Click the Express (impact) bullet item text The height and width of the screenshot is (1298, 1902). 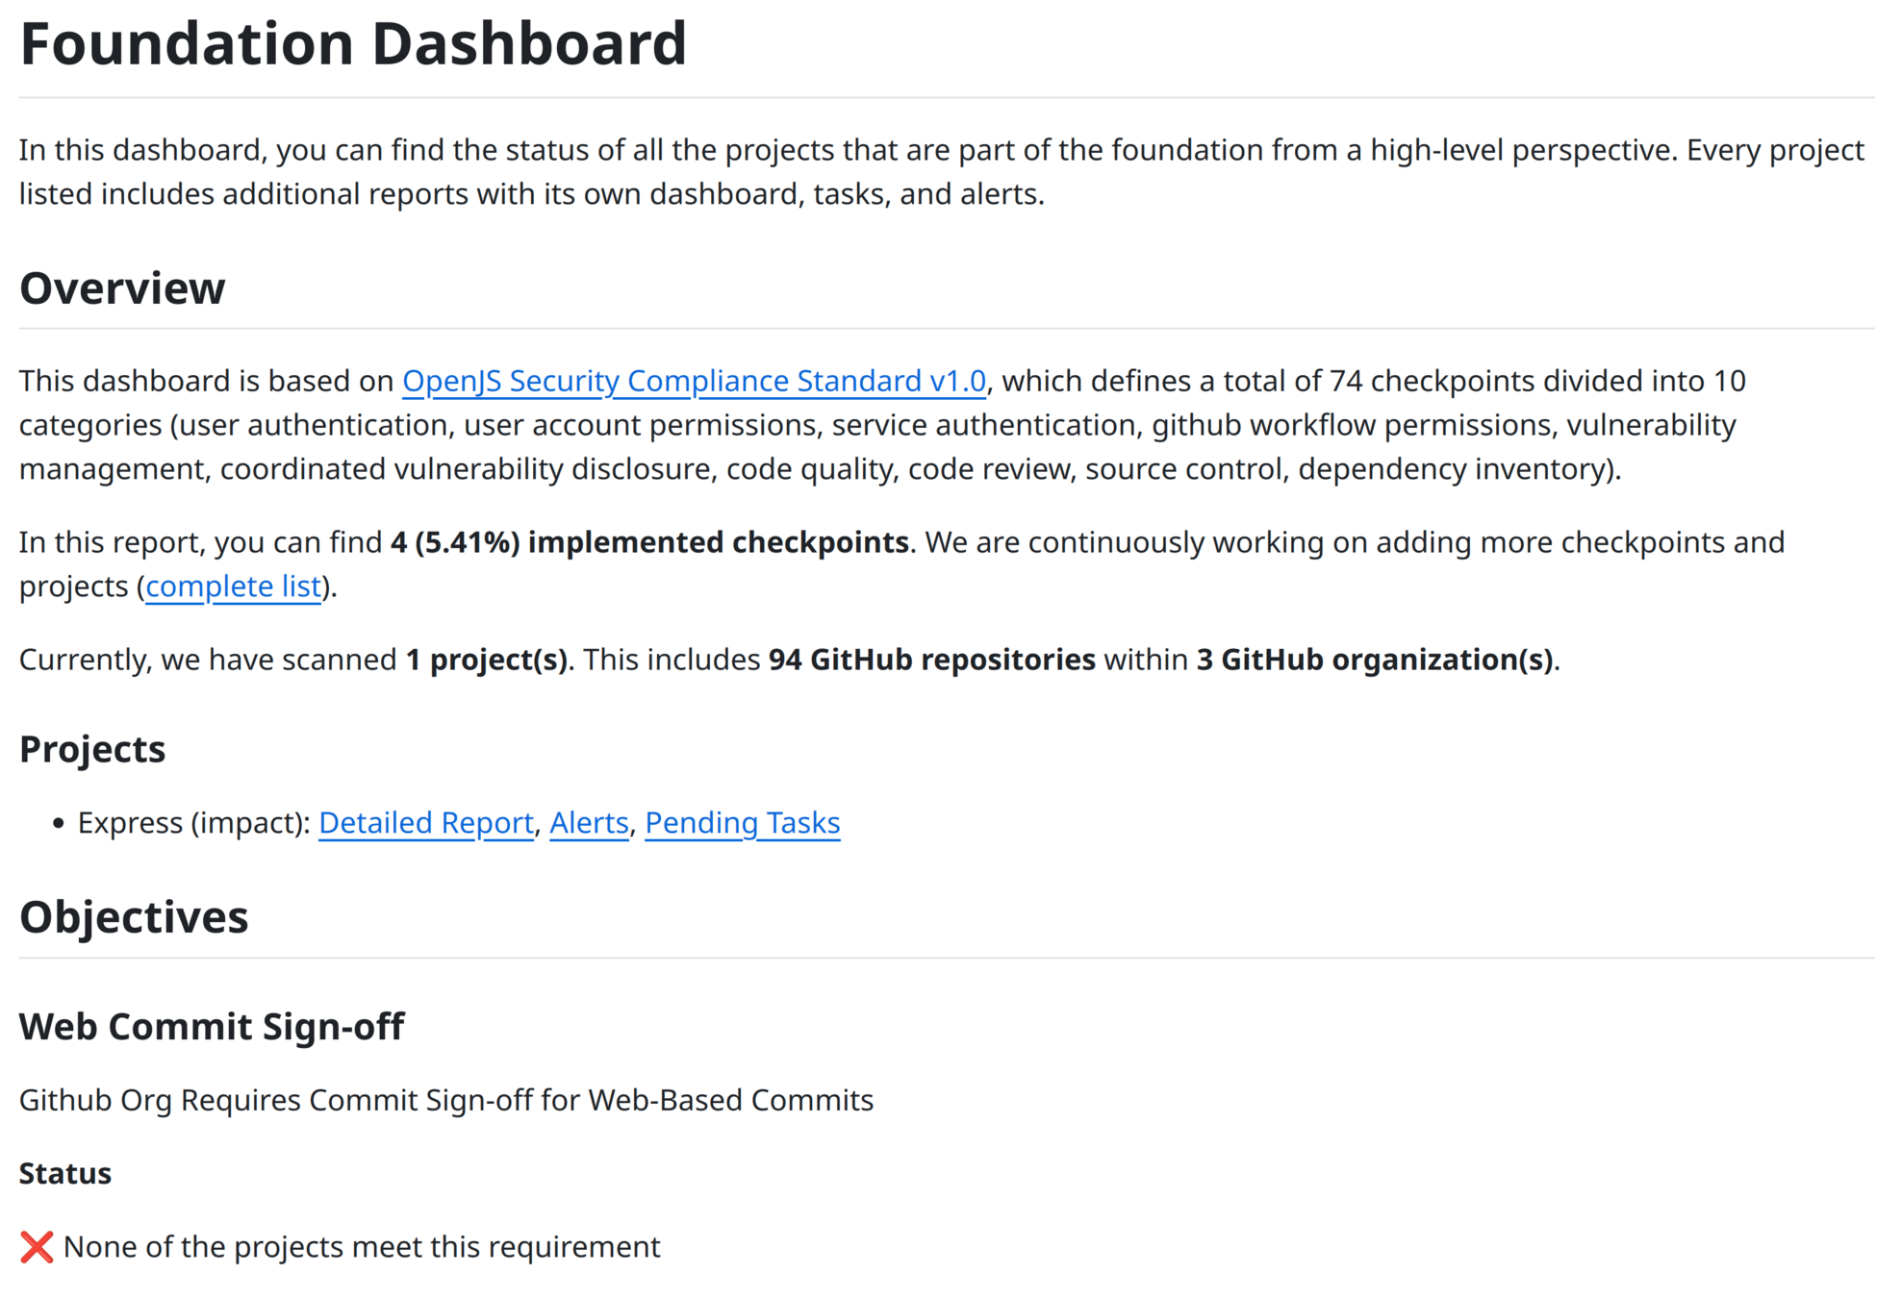point(192,823)
